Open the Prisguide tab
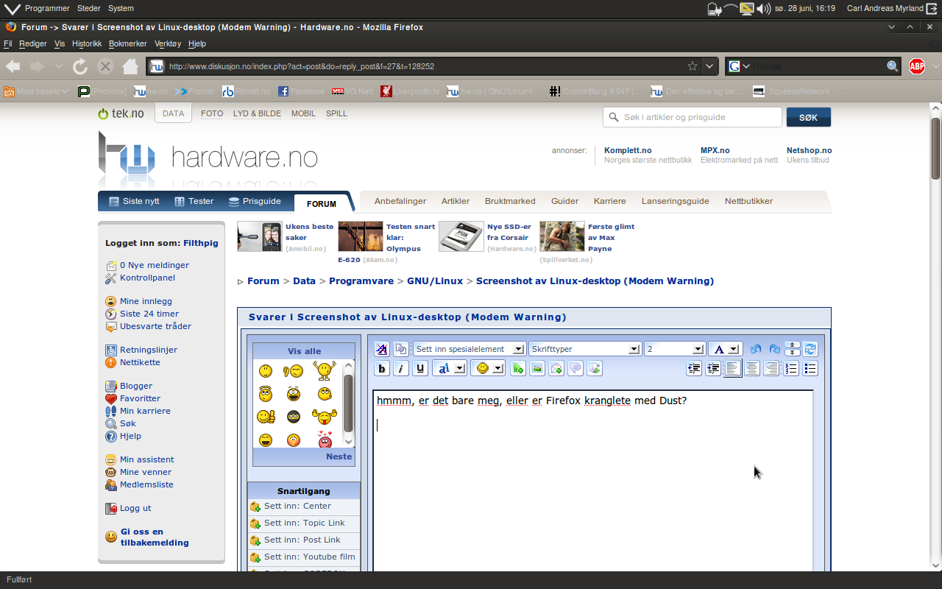Viewport: 942px width, 589px height. (255, 201)
